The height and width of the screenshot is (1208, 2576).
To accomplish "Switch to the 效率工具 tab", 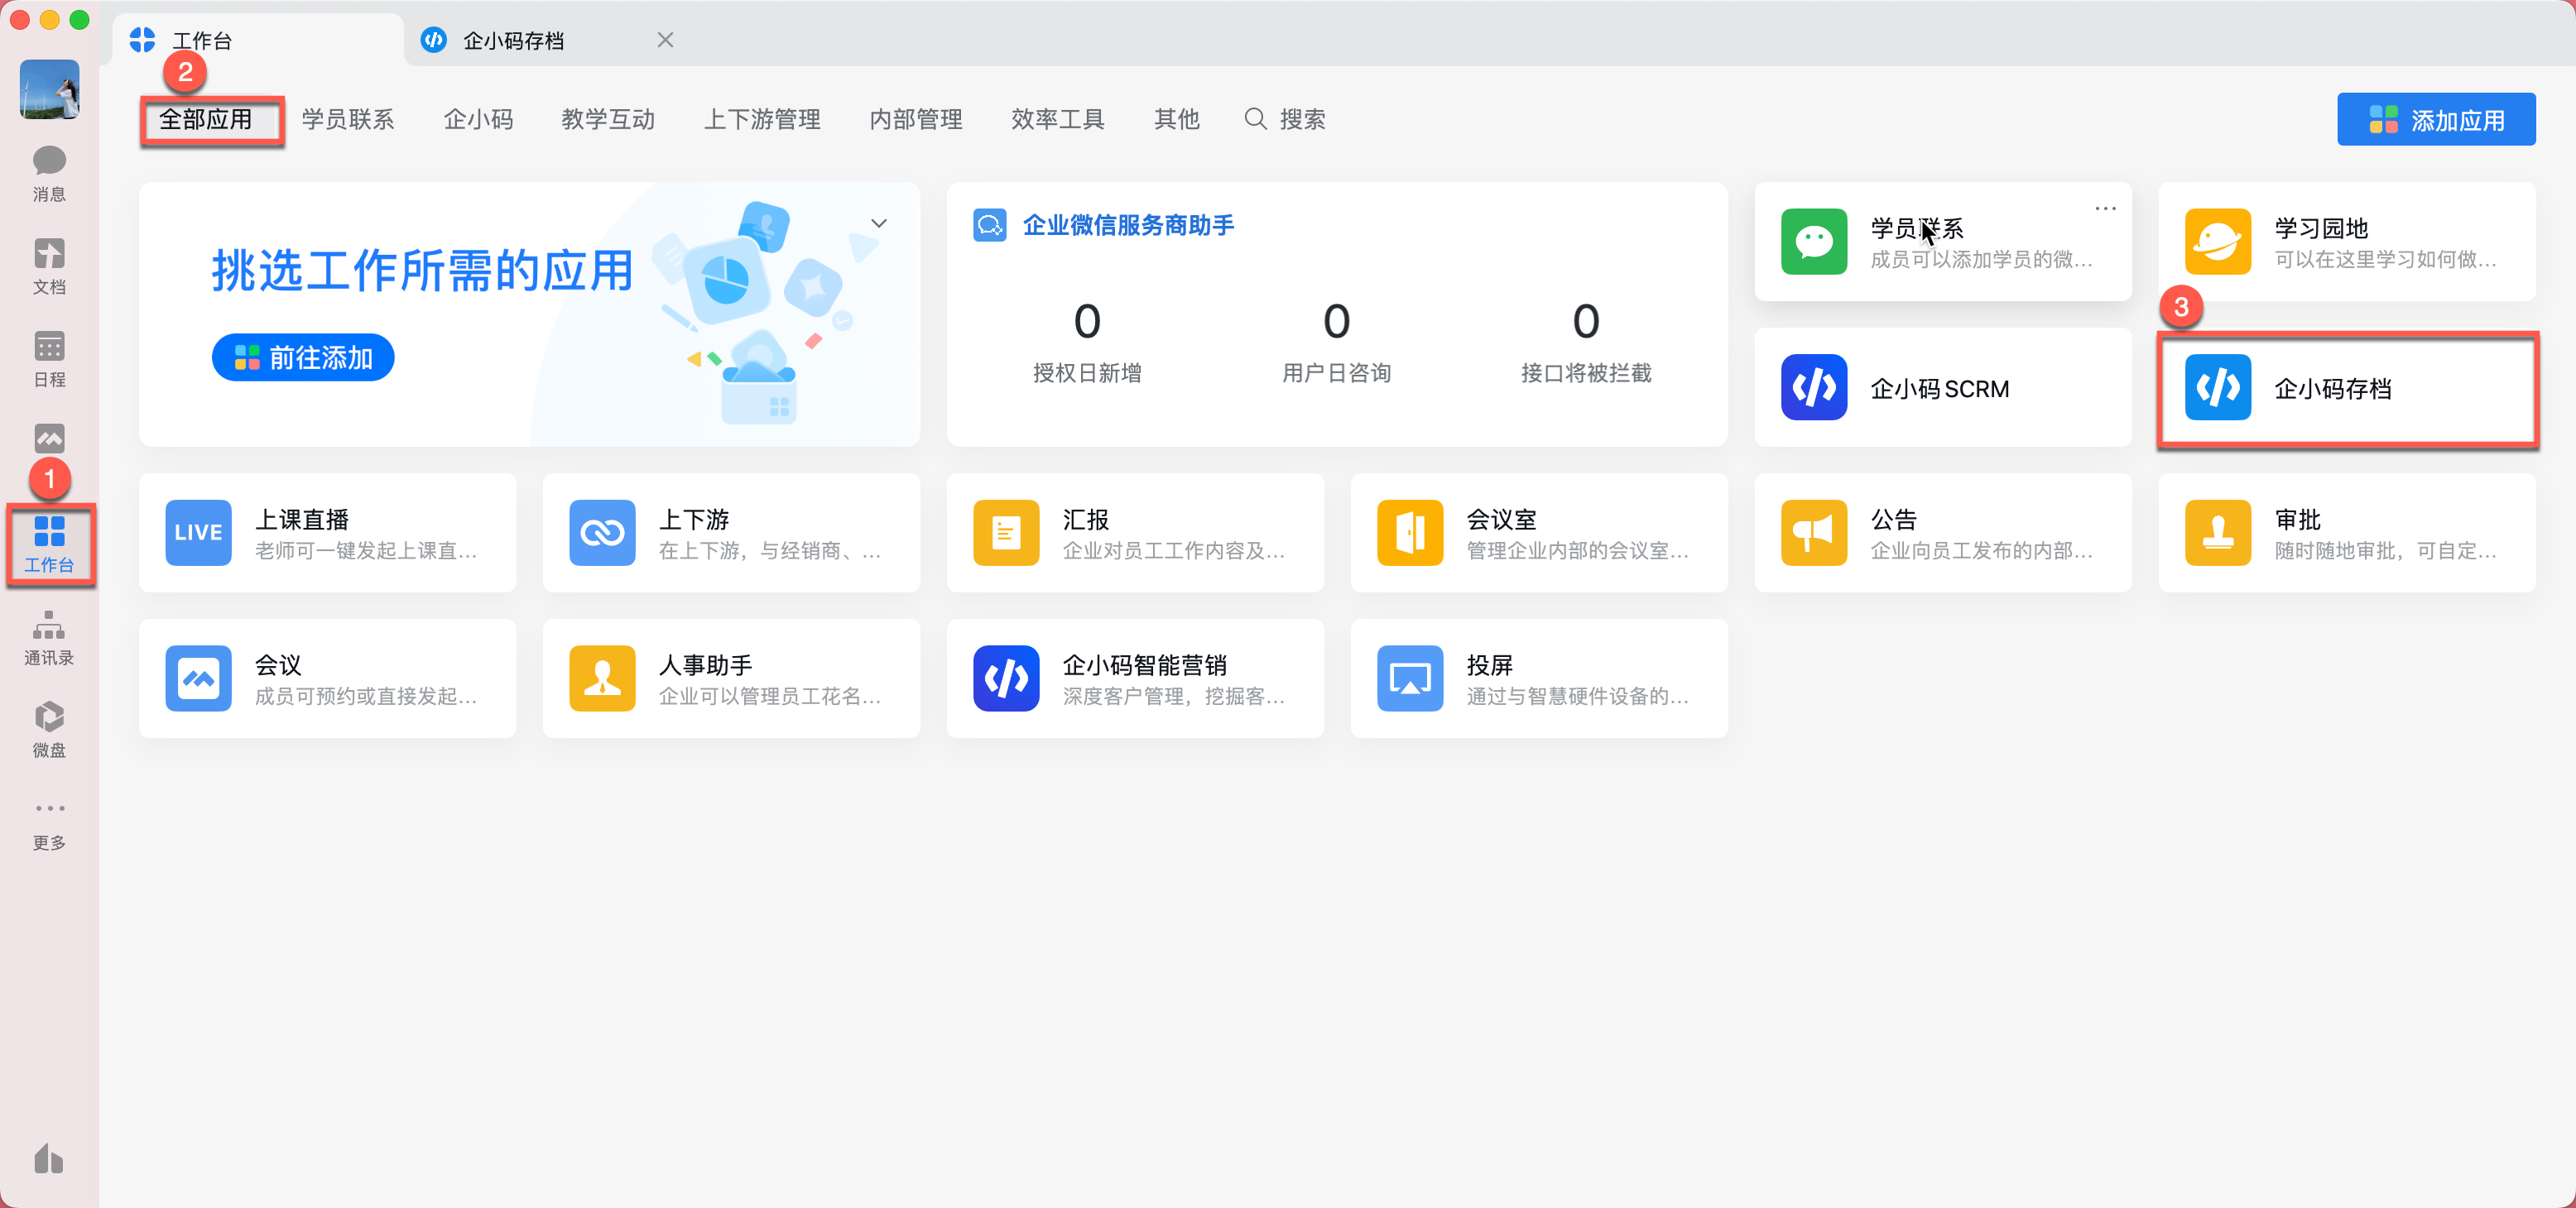I will pyautogui.click(x=1058, y=120).
